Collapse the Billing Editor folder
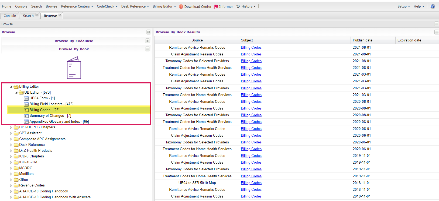Image resolution: width=439 pixels, height=201 pixels. pos(11,87)
